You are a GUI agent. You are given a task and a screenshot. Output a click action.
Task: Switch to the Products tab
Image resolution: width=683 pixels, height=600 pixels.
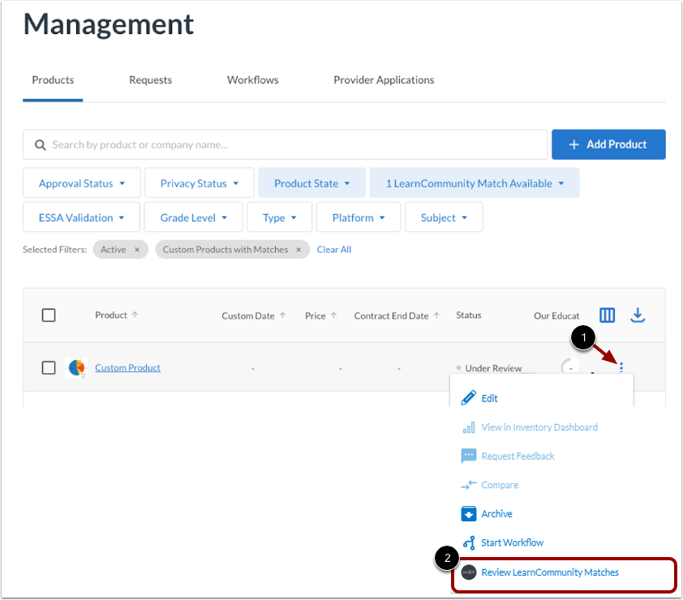click(x=53, y=80)
